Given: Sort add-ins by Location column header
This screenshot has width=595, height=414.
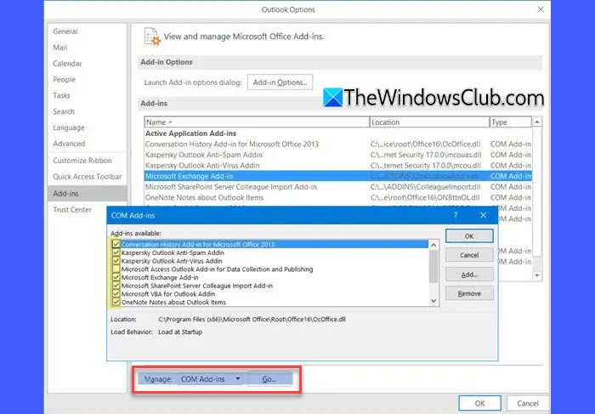Looking at the screenshot, I should (x=429, y=122).
